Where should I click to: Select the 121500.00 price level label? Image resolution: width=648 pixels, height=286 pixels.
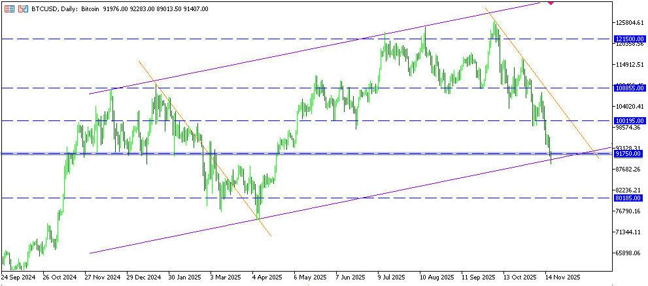point(630,39)
